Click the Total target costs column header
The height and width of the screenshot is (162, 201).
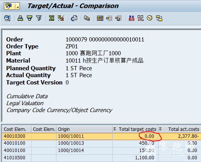tap(135, 129)
